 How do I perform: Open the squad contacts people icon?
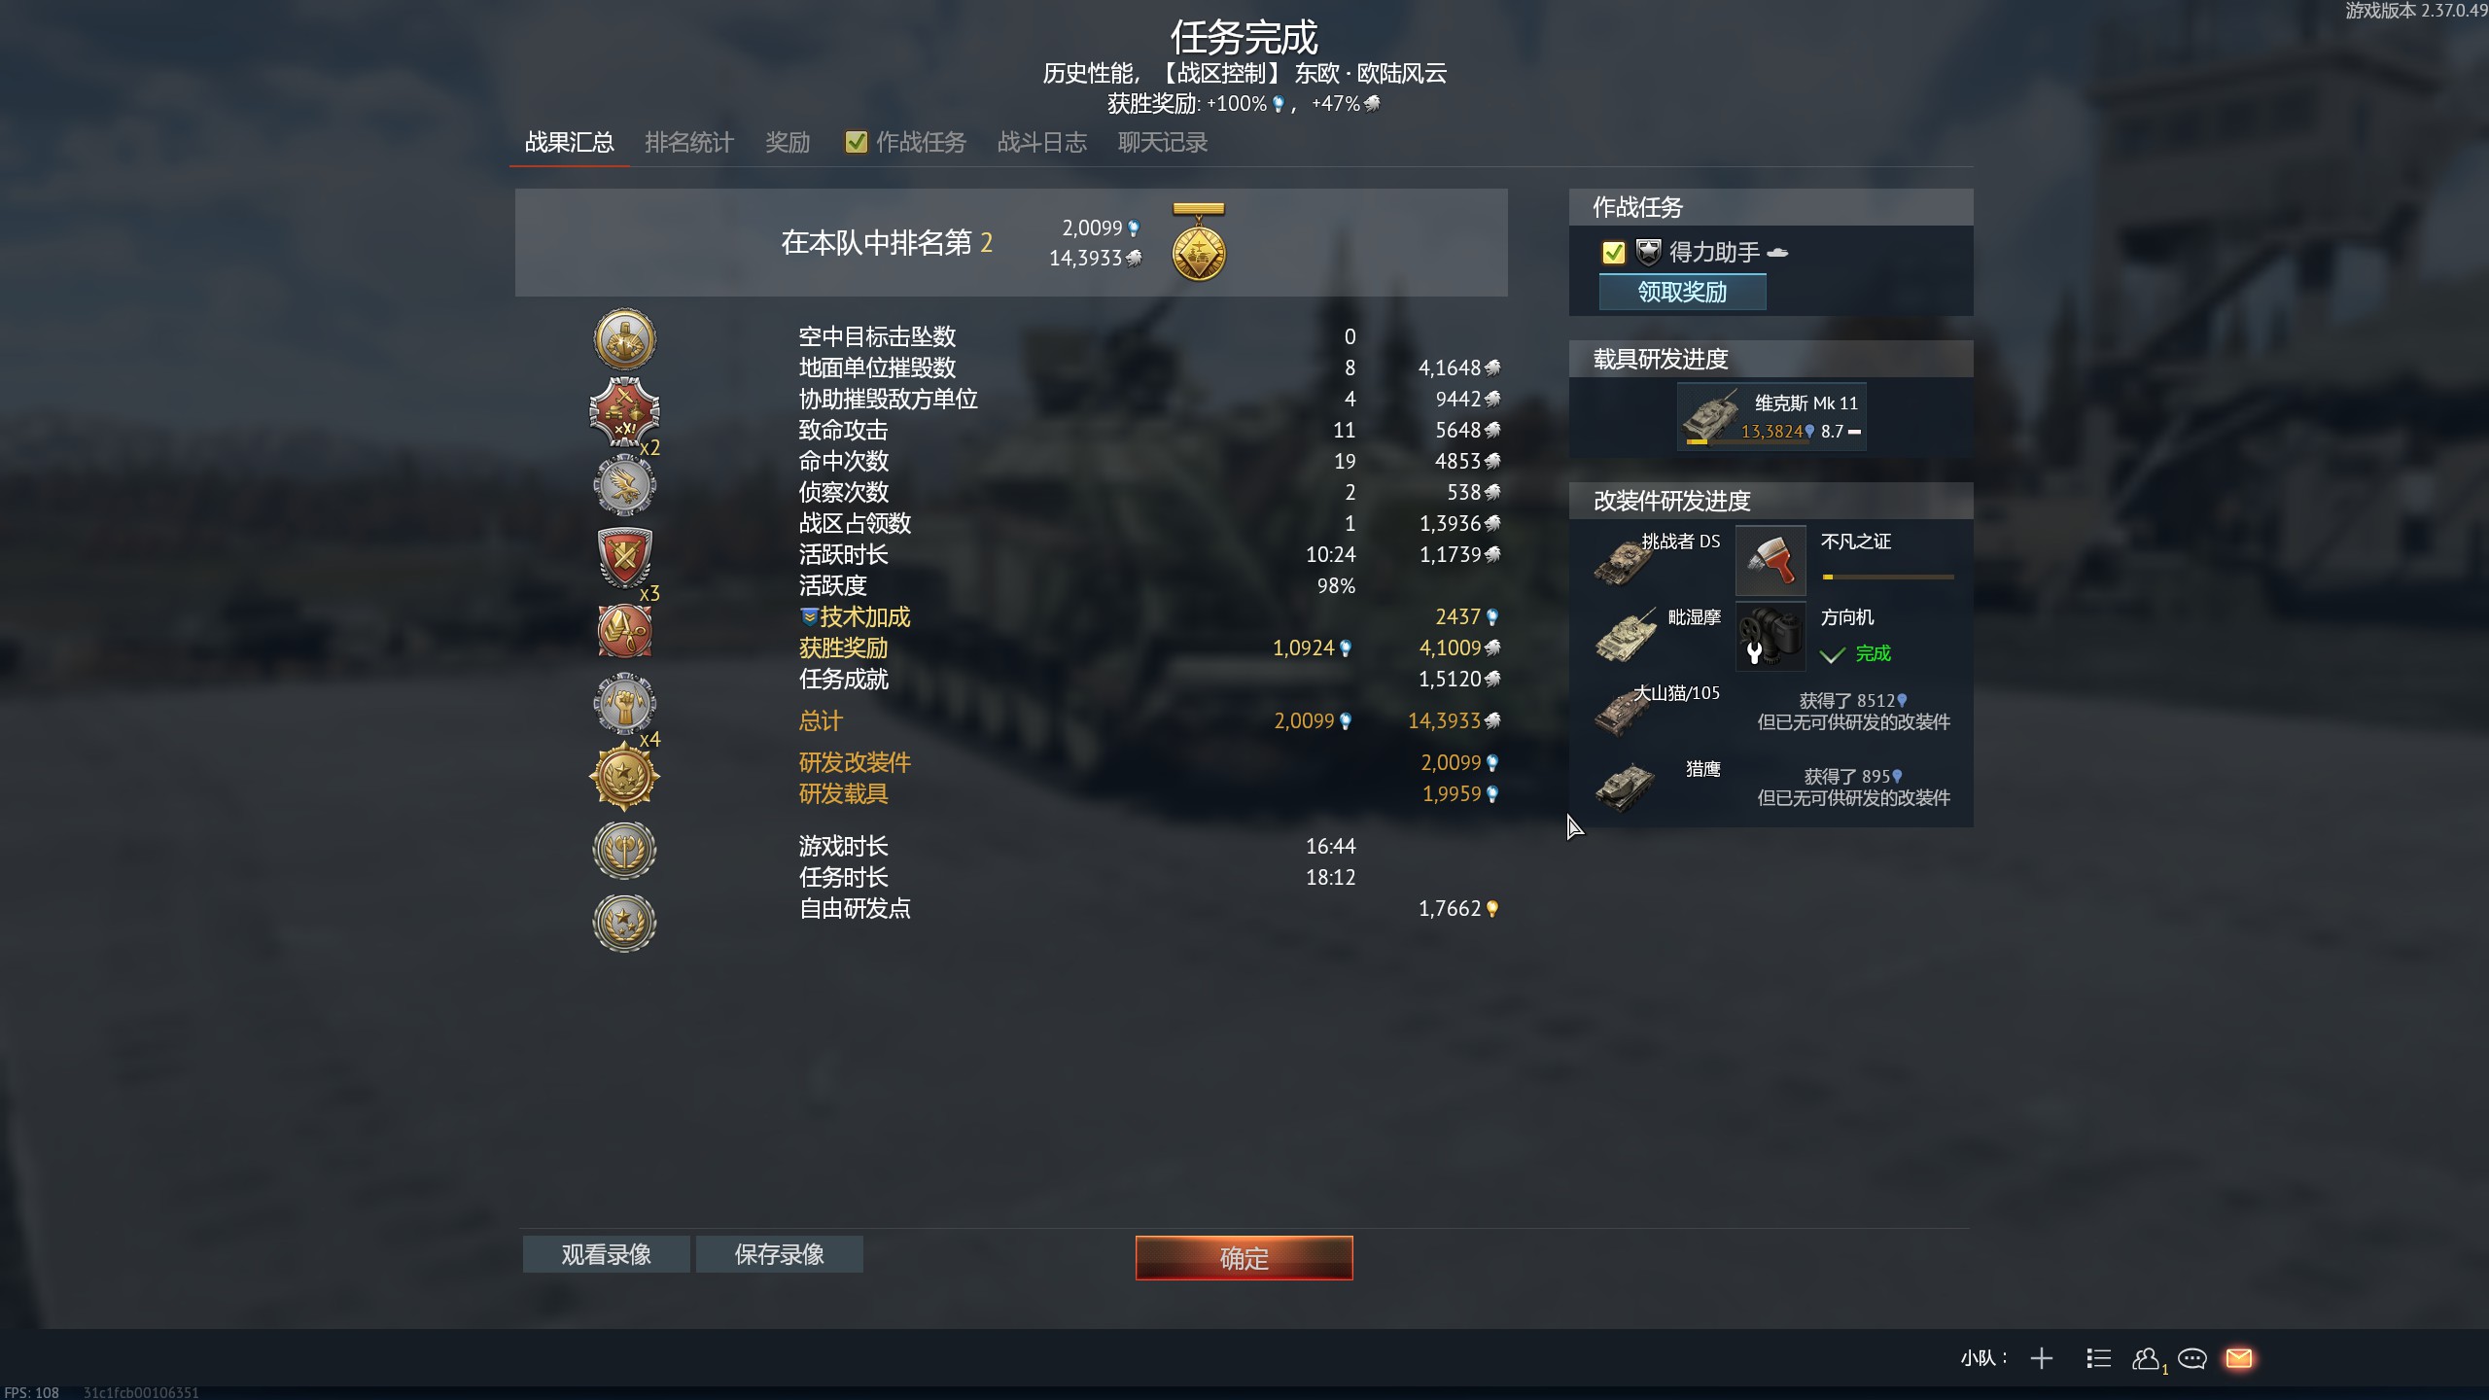[2146, 1358]
